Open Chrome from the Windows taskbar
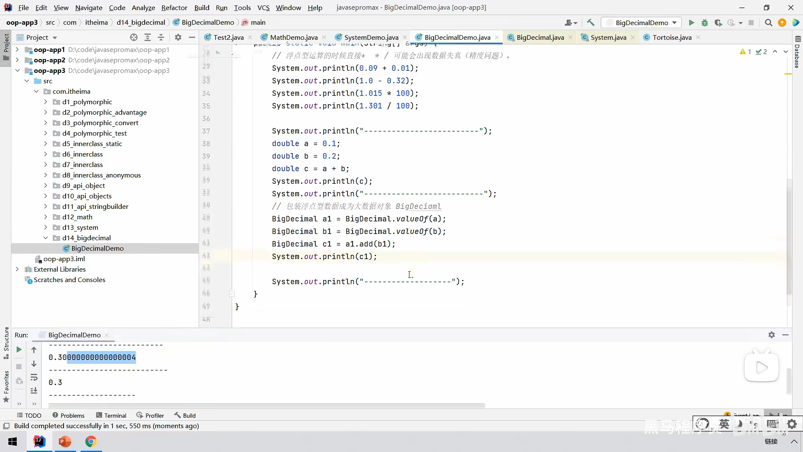The width and height of the screenshot is (803, 452). [x=91, y=442]
